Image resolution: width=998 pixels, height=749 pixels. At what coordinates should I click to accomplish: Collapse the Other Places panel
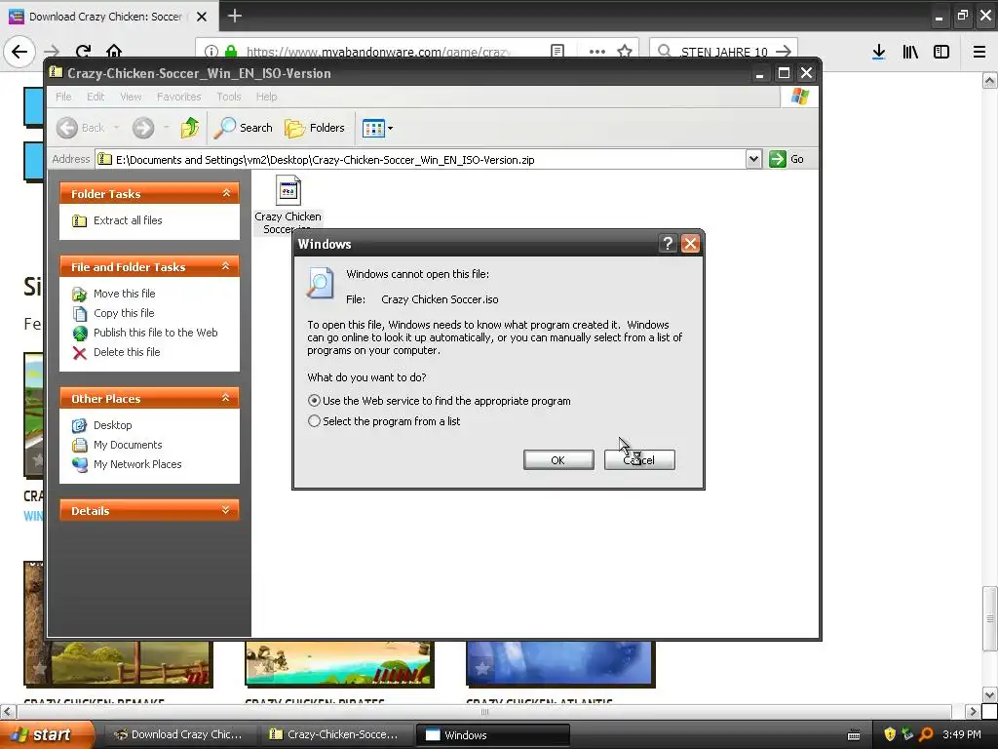[226, 398]
